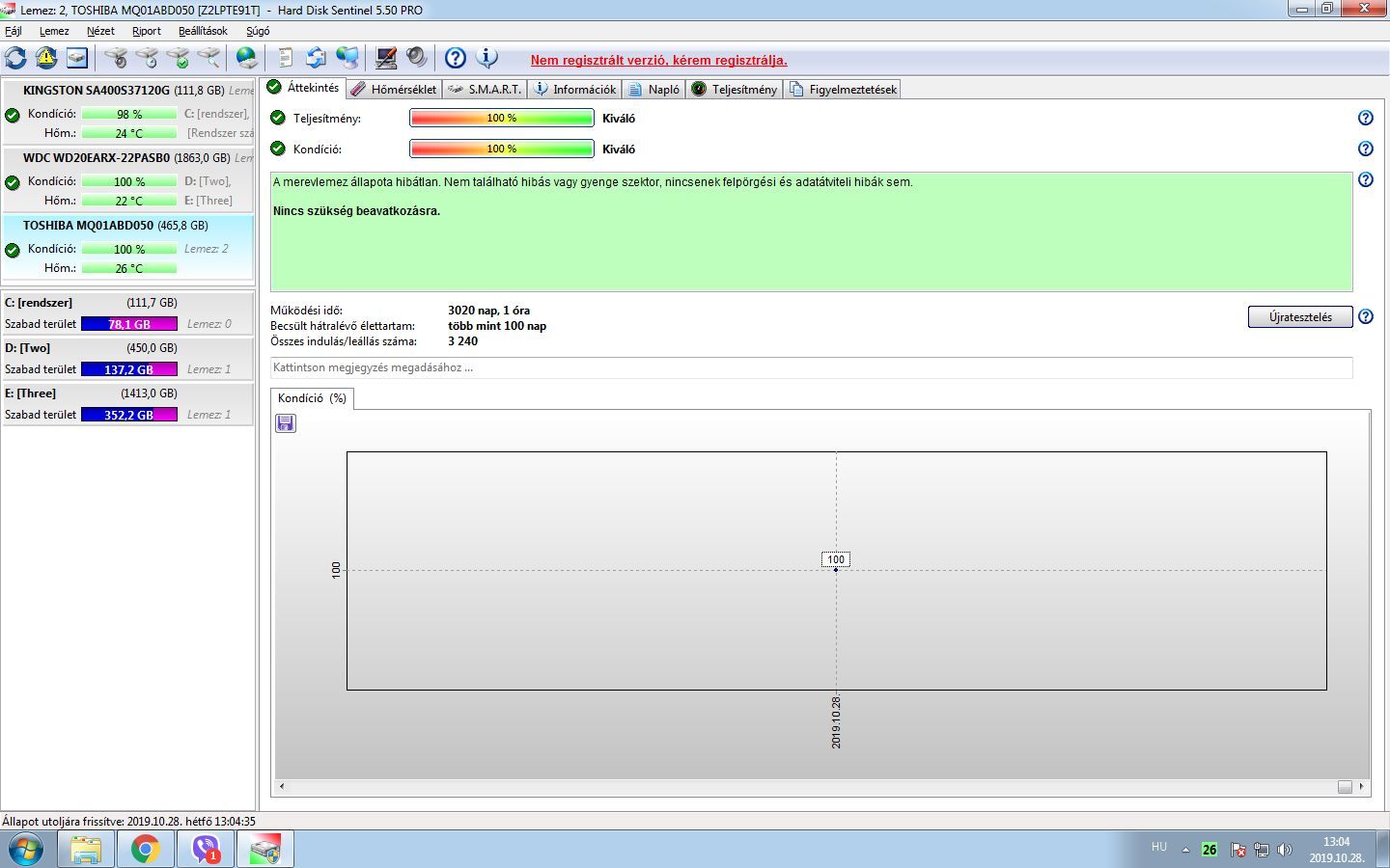Switch to the Teljesítmény tab
The height and width of the screenshot is (868, 1390).
coord(734,89)
